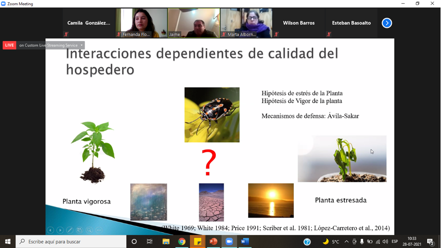
Task: Click 'Planta estresada' label
Action: 341,200
